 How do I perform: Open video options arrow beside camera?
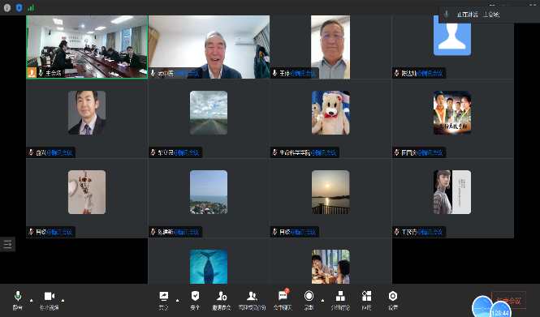[63, 300]
